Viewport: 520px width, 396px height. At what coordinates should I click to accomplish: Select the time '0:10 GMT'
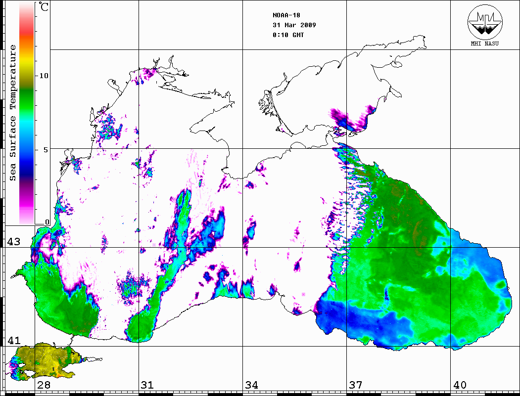point(288,35)
